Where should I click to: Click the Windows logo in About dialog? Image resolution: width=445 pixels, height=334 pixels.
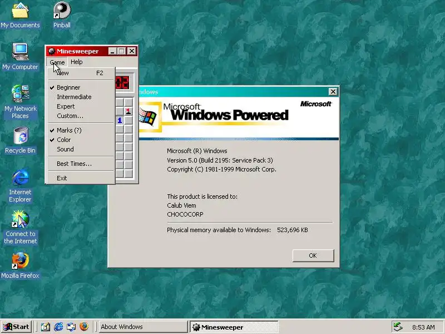pyautogui.click(x=148, y=116)
